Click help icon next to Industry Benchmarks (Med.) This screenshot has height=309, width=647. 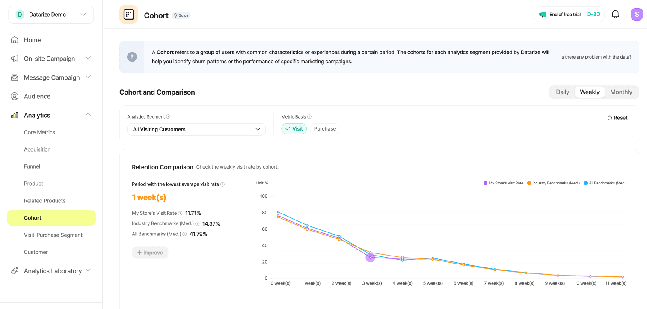pos(197,223)
